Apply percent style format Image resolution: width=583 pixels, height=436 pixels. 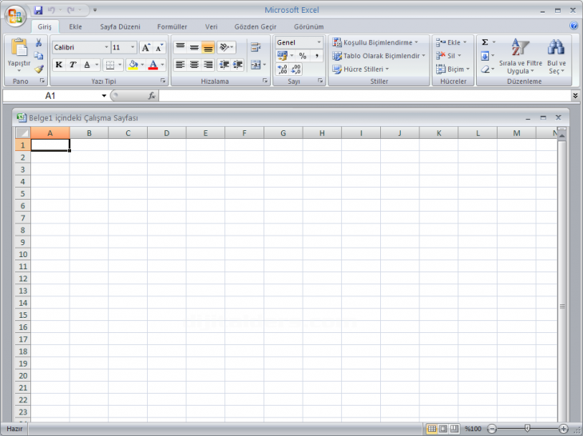point(303,56)
